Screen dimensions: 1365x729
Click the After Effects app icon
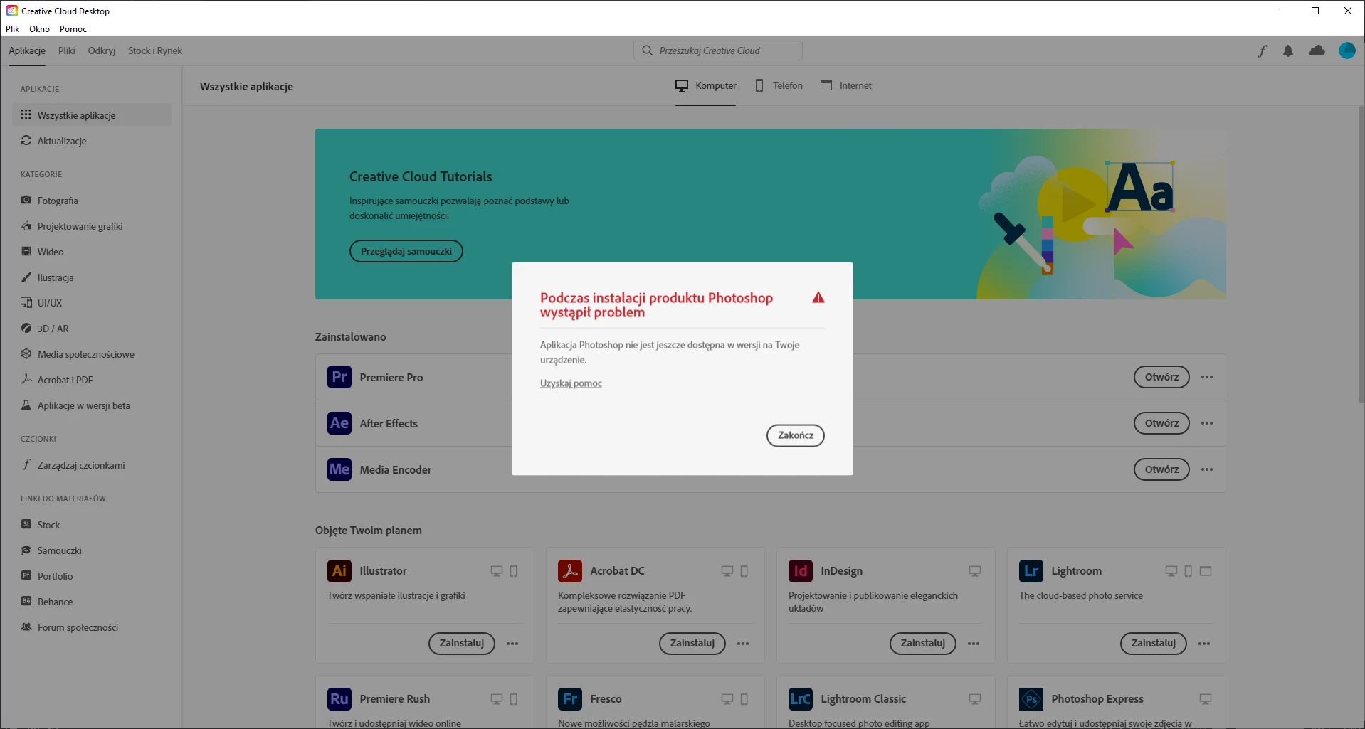(339, 423)
